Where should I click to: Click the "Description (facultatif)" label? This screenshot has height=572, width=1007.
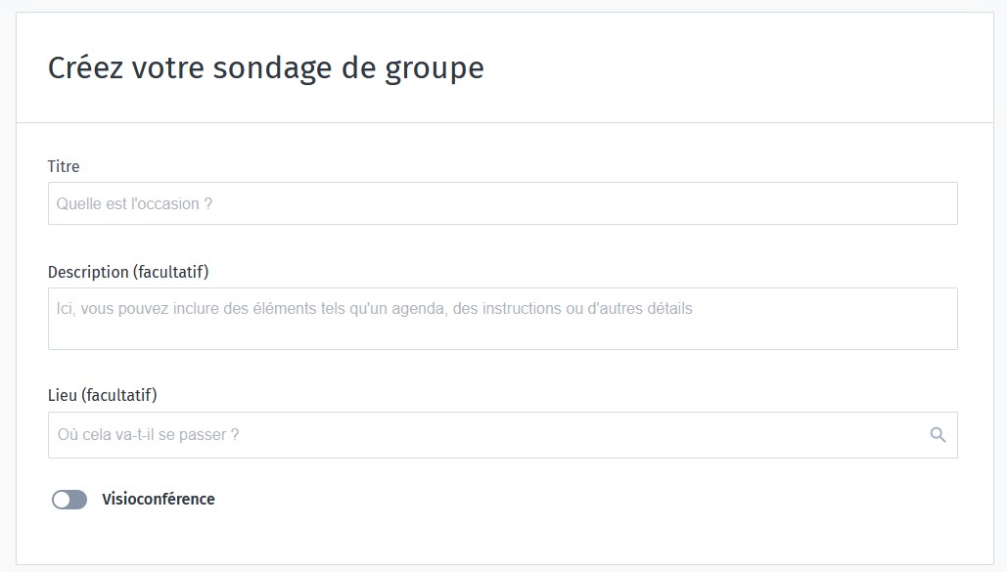[x=128, y=272]
